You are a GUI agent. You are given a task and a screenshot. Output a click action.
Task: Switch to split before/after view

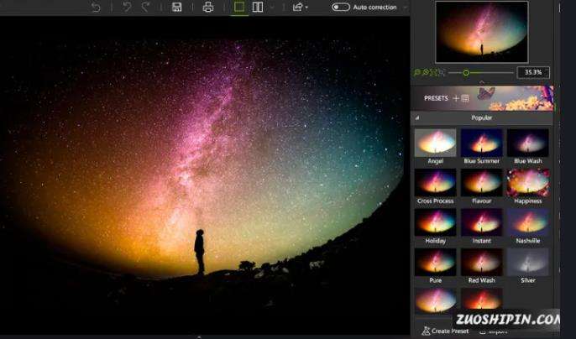[258, 7]
